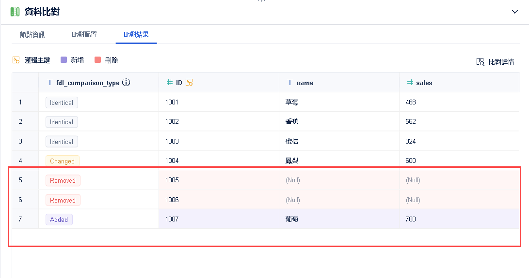Click the number type icon for sales
The width and height of the screenshot is (529, 278).
pos(410,83)
